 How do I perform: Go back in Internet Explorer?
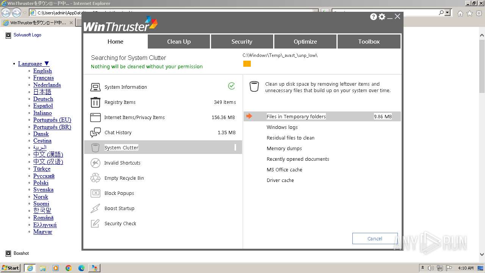pos(6,13)
